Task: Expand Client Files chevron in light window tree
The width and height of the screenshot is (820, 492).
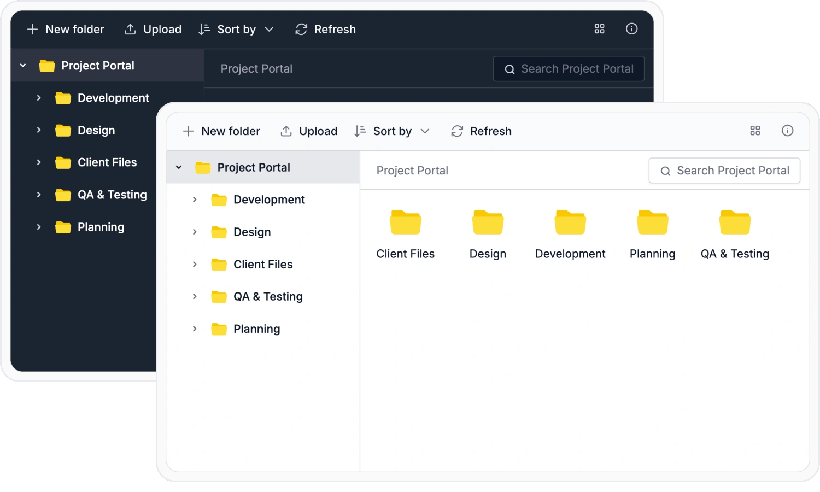Action: point(195,264)
